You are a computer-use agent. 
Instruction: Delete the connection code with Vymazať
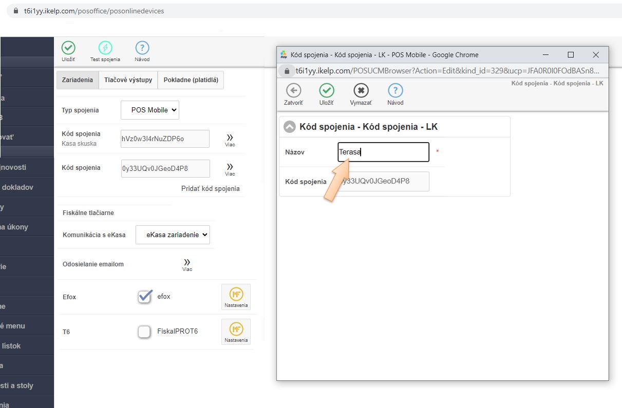(361, 91)
